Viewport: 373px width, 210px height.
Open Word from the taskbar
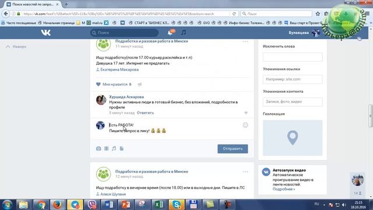point(109,205)
